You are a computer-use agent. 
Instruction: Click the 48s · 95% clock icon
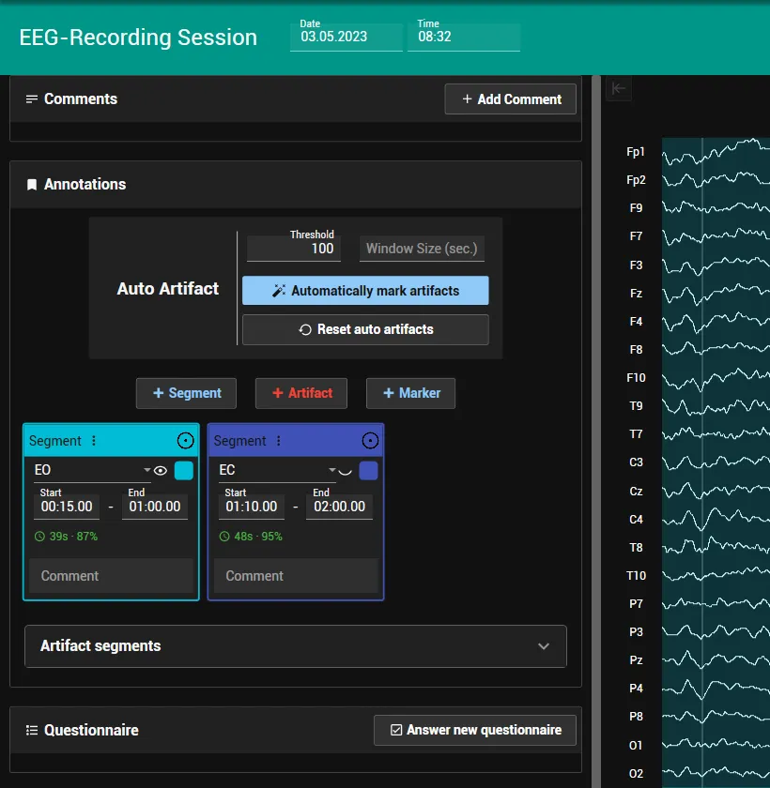[x=224, y=537]
